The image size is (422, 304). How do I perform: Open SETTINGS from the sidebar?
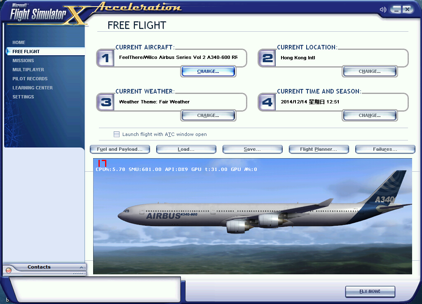pos(23,97)
